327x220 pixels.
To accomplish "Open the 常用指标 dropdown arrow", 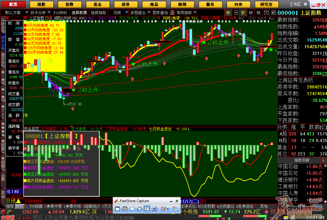I will tap(195, 12).
